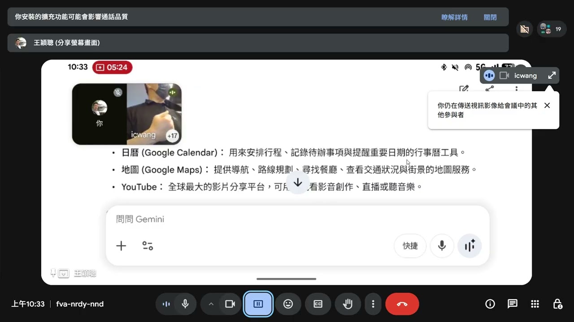Expand camera options chevron arrow
574x322 pixels.
coord(211,304)
